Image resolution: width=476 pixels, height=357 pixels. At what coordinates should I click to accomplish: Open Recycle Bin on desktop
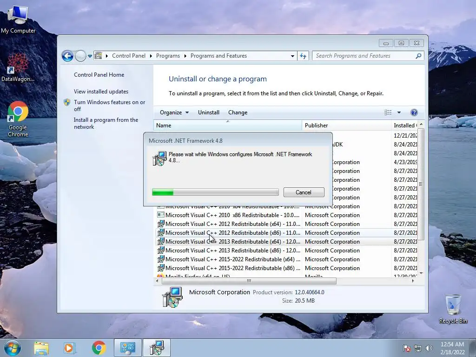pos(453,309)
